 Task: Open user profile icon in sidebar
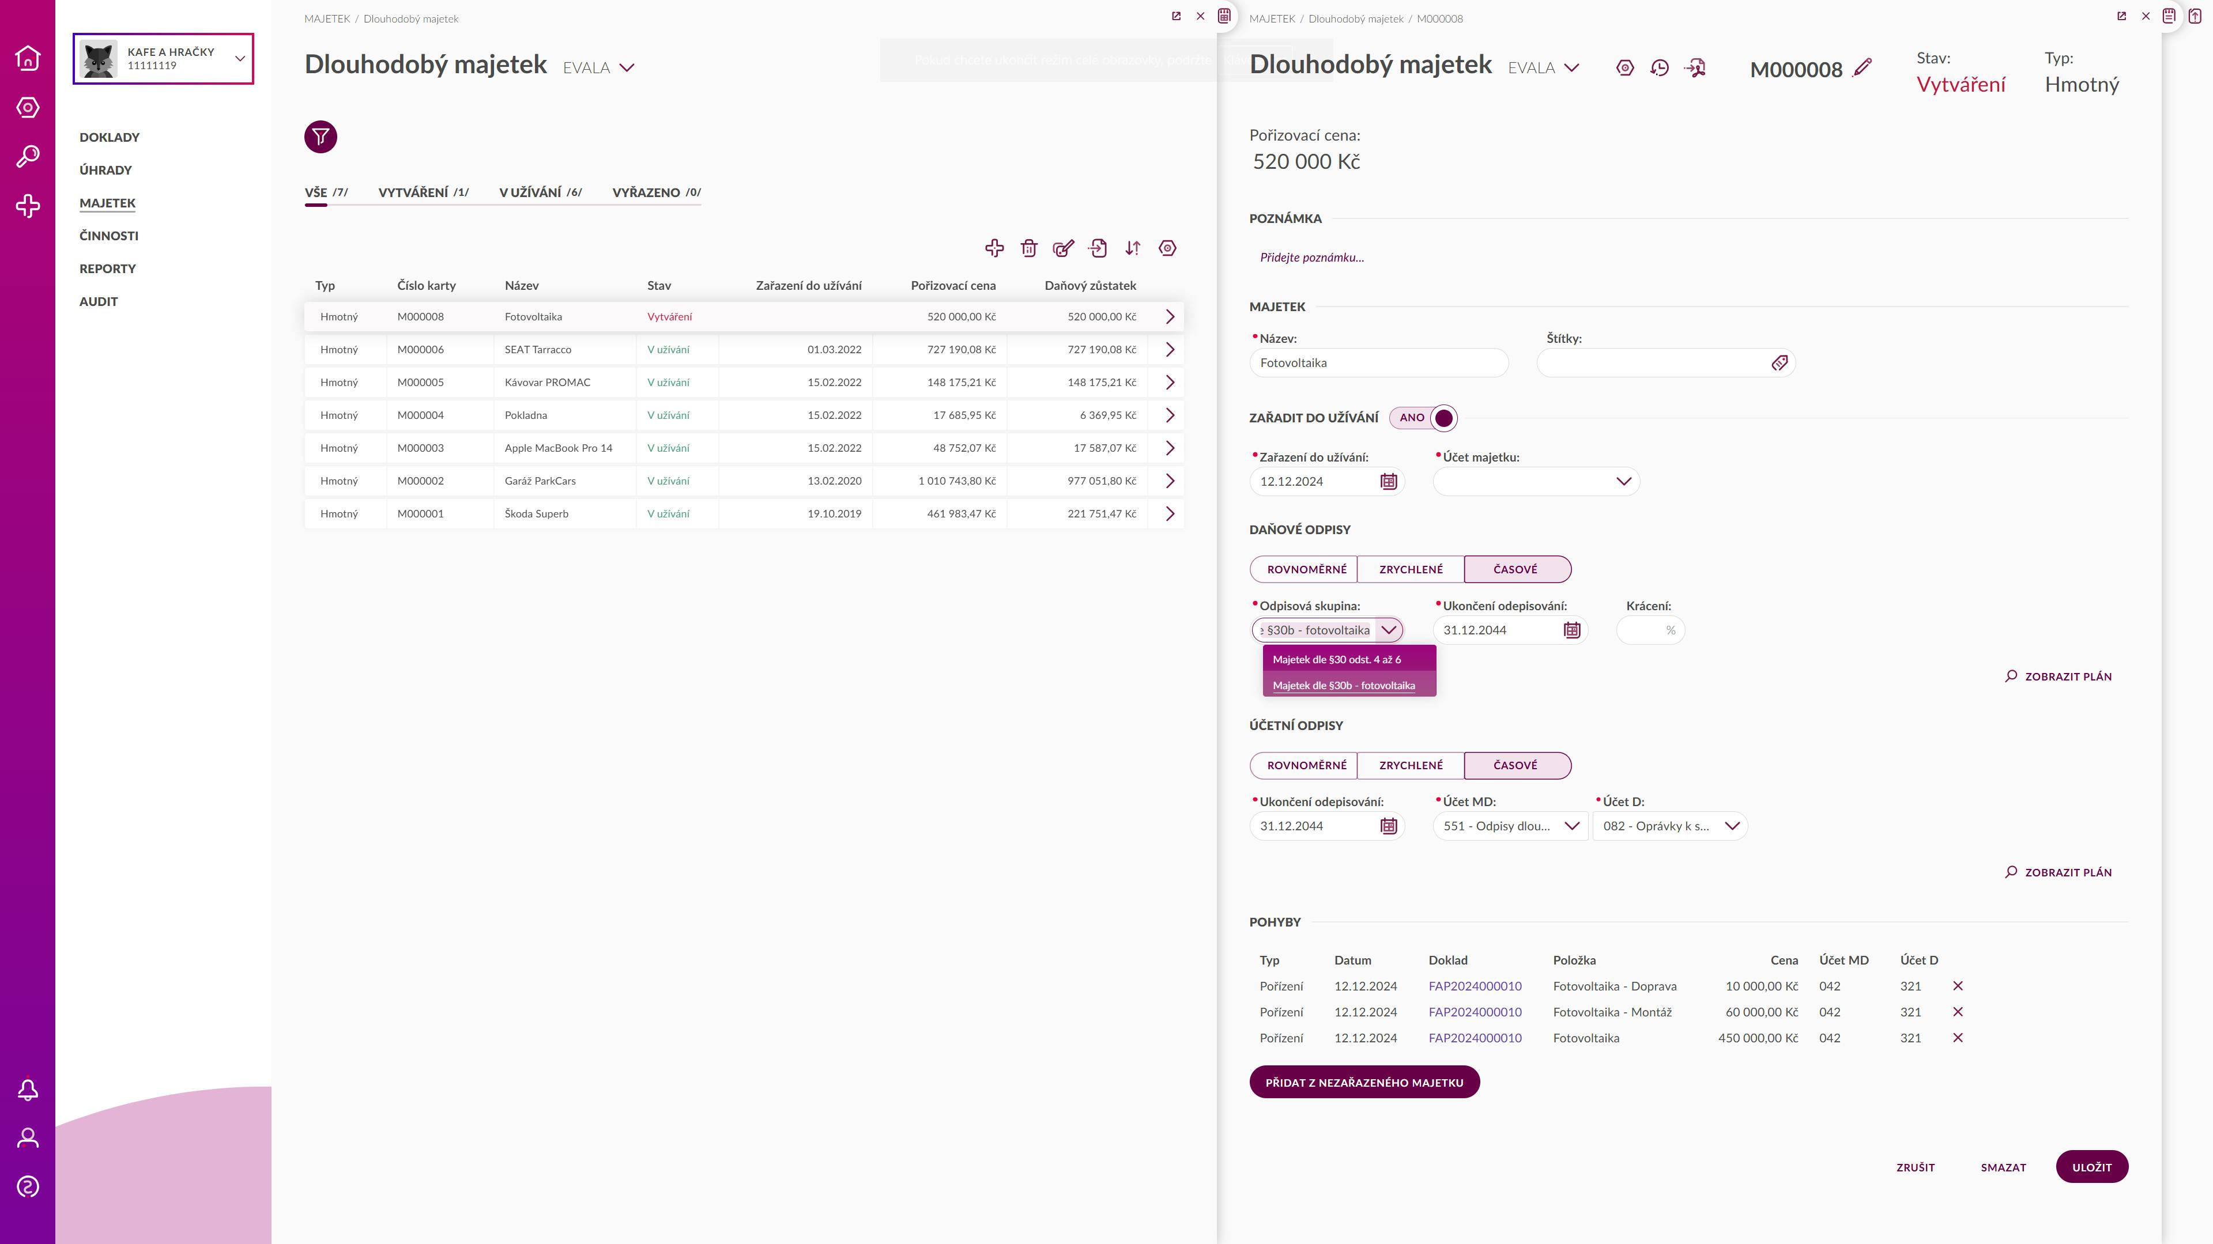(28, 1139)
